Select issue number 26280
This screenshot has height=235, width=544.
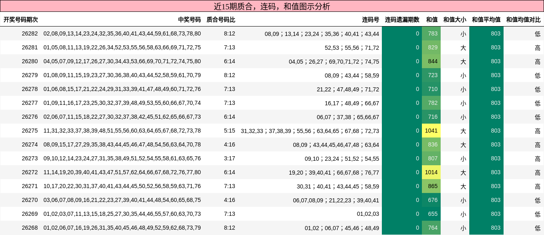point(30,61)
